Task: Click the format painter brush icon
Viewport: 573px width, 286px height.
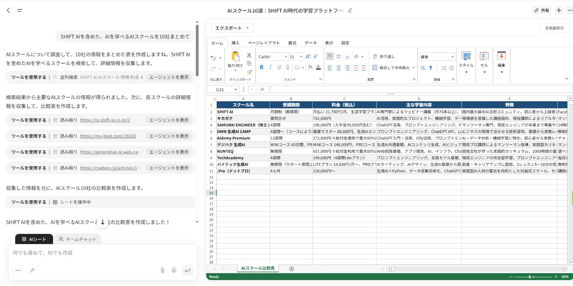Action: coord(249,71)
